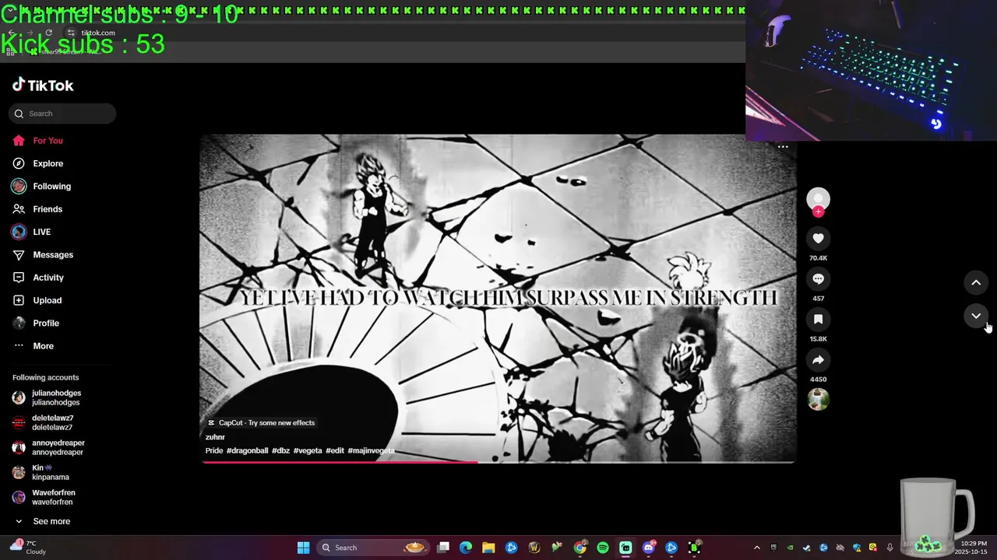Open site info icon beside tiktok.com
997x560 pixels.
(70, 33)
